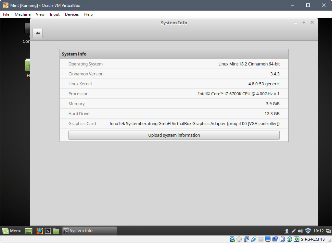Launch Firefox from the panel

tap(39, 231)
